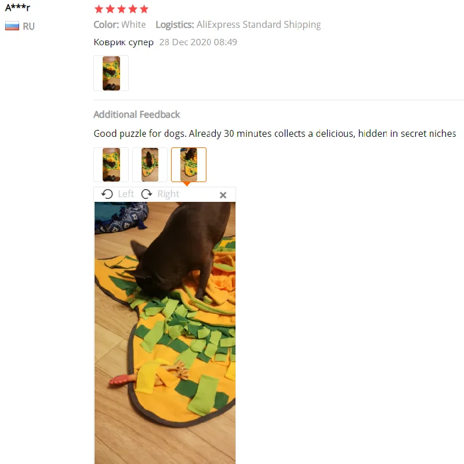
Task: Click the Russian flag icon
Action: click(x=12, y=26)
